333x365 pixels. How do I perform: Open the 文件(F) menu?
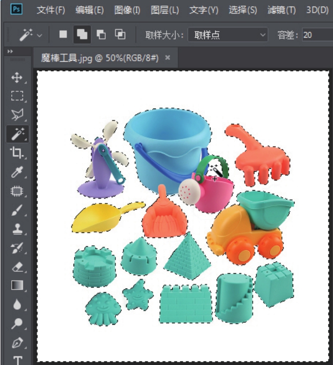coord(51,10)
